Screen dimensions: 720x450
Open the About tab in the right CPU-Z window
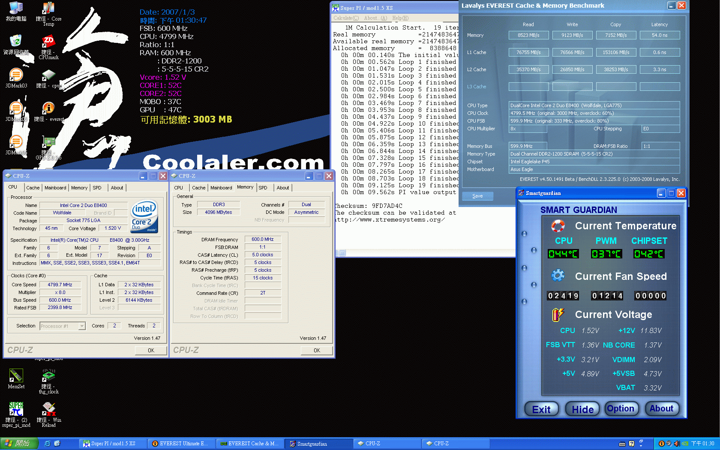283,188
